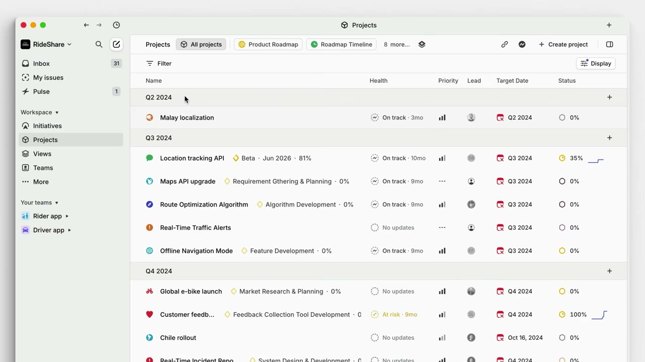Viewport: 645px width, 362px height.
Task: Switch to All projects tab
Action: (x=202, y=44)
